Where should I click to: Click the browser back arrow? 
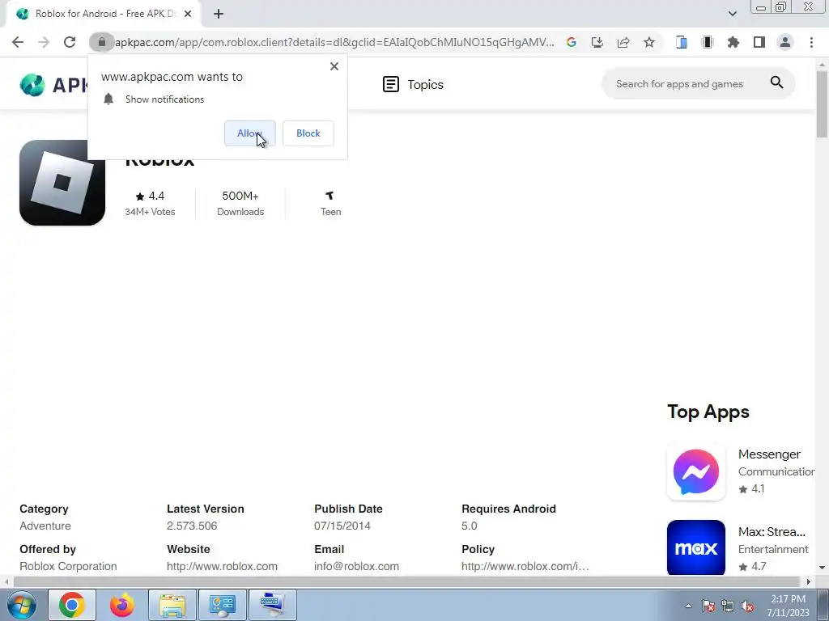point(18,42)
